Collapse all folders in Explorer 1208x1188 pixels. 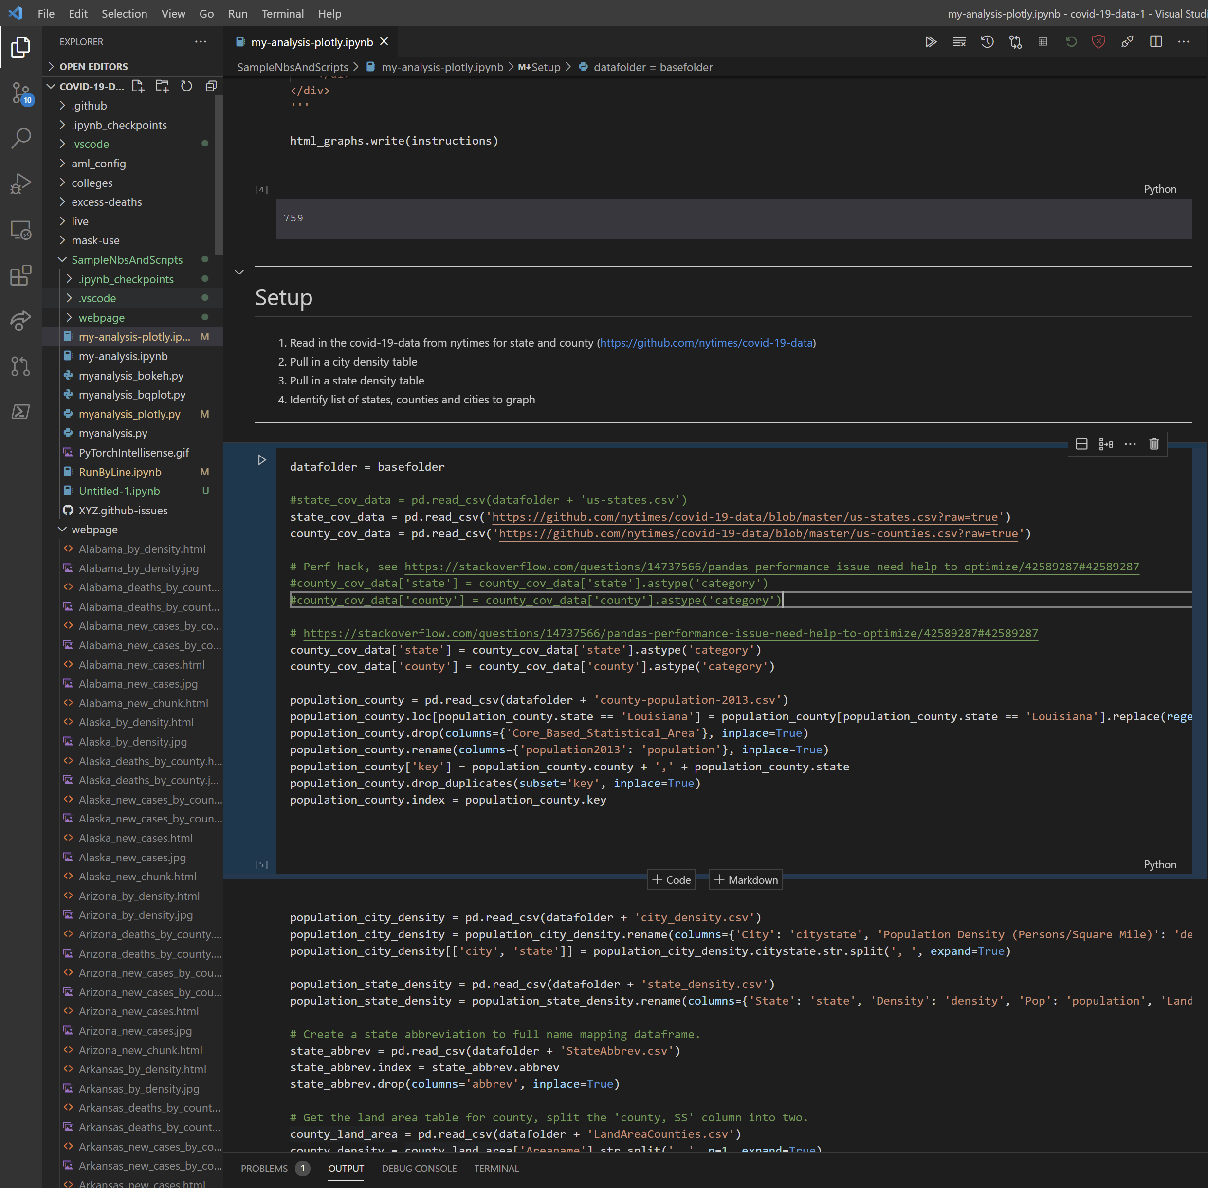pyautogui.click(x=211, y=86)
